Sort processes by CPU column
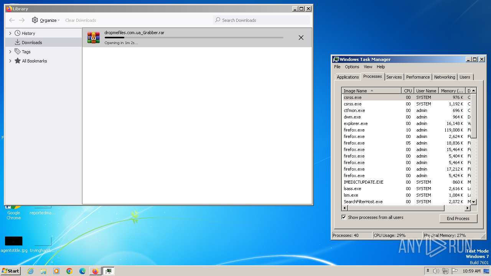This screenshot has height=276, width=491. pos(408,91)
